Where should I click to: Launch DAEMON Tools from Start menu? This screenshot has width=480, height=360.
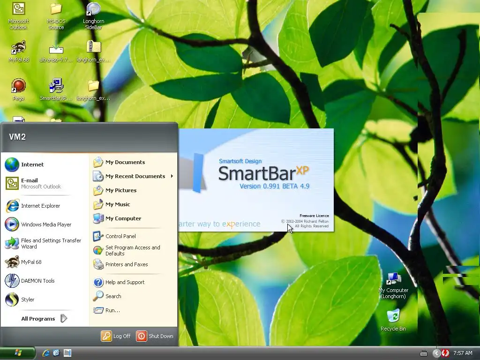pos(45,281)
